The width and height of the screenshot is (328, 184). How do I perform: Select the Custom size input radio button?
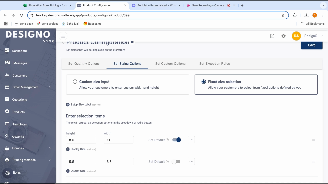tap(75, 82)
